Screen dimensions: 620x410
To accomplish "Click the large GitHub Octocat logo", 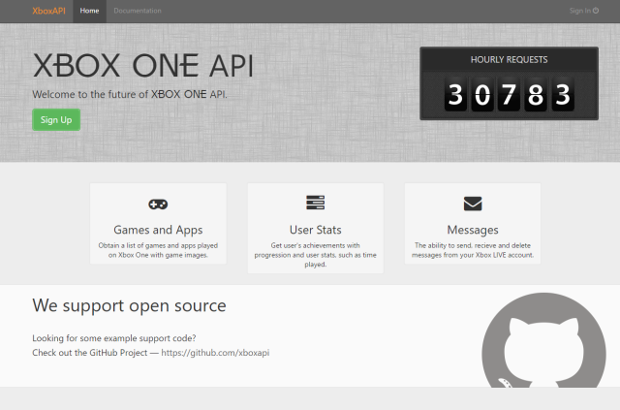I will [x=543, y=340].
